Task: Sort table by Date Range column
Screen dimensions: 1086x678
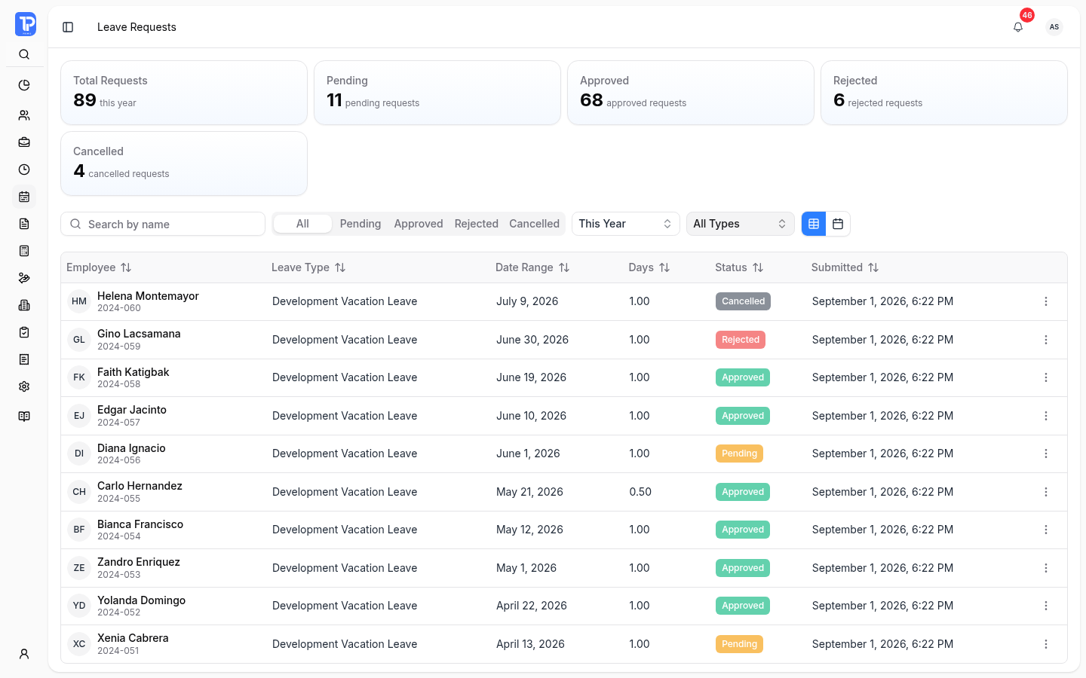Action: coord(532,267)
